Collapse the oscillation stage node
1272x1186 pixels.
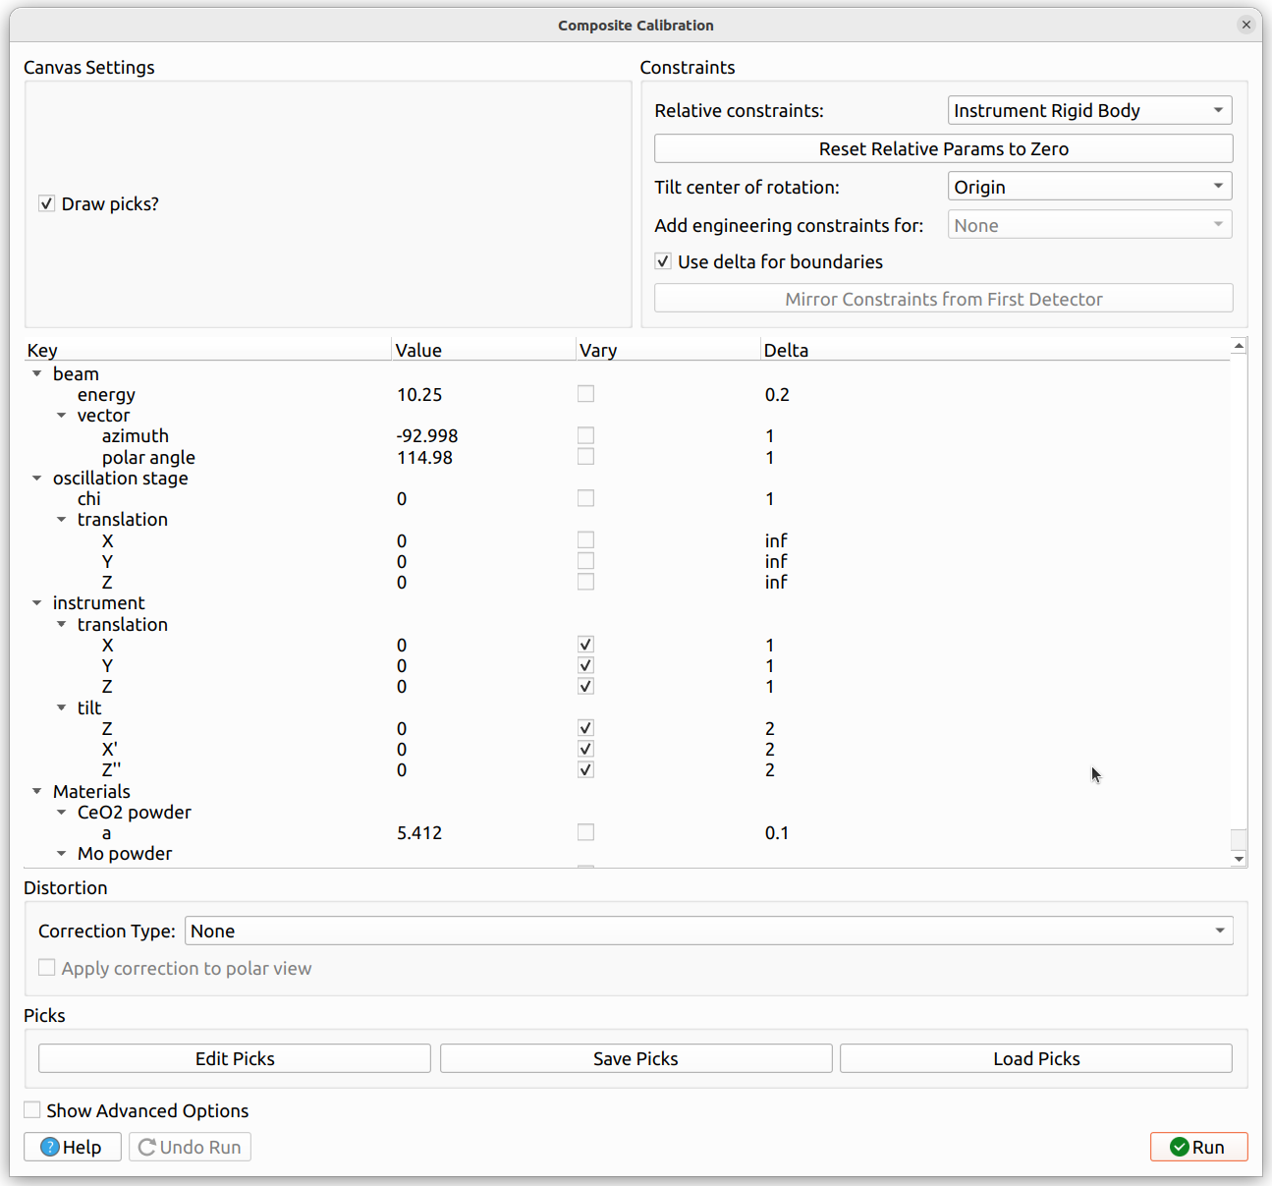coord(37,478)
